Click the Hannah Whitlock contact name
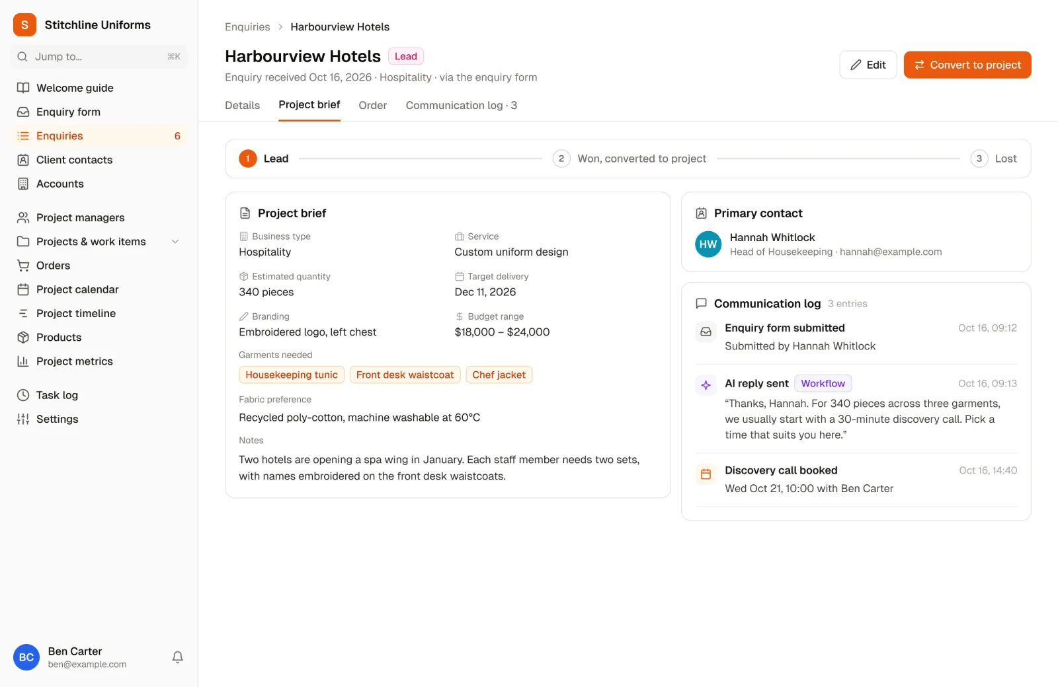1058x687 pixels. (772, 237)
